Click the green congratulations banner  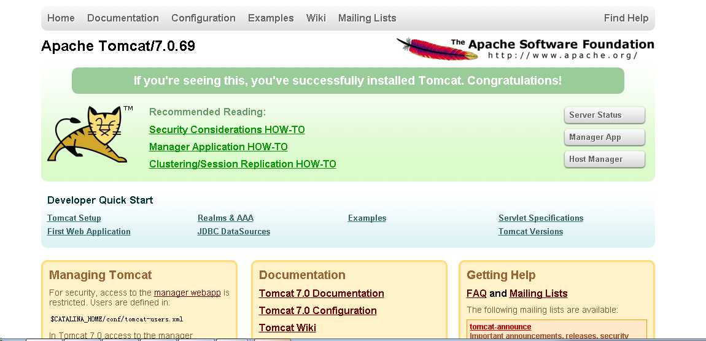348,80
